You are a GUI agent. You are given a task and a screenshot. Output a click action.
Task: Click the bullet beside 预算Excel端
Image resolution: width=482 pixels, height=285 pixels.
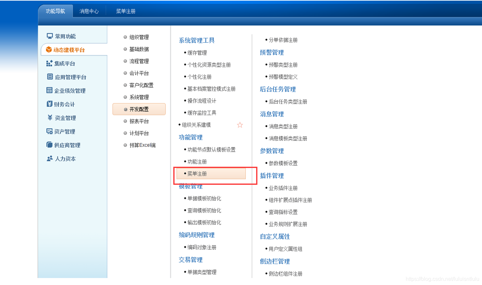[x=125, y=145]
